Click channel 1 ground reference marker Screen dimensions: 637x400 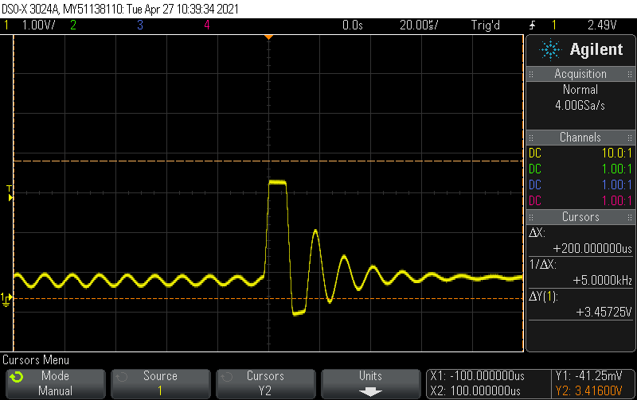pyautogui.click(x=6, y=299)
